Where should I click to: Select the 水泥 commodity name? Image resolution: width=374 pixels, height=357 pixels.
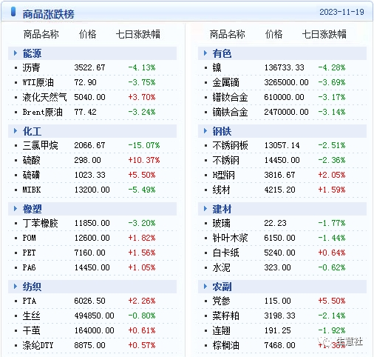coord(221,267)
